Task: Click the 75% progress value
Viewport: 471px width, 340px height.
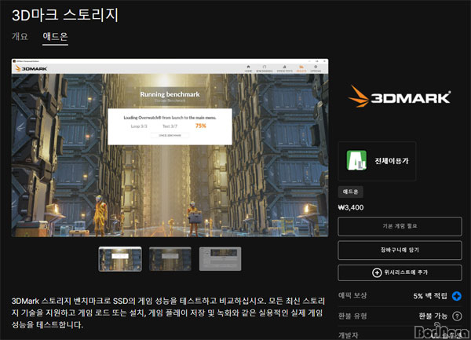Action: (x=201, y=126)
